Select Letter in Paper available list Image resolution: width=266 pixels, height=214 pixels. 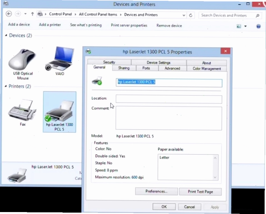pyautogui.click(x=164, y=157)
